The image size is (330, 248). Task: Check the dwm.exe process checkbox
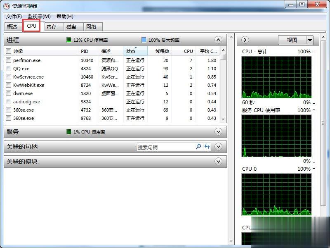tap(8, 93)
